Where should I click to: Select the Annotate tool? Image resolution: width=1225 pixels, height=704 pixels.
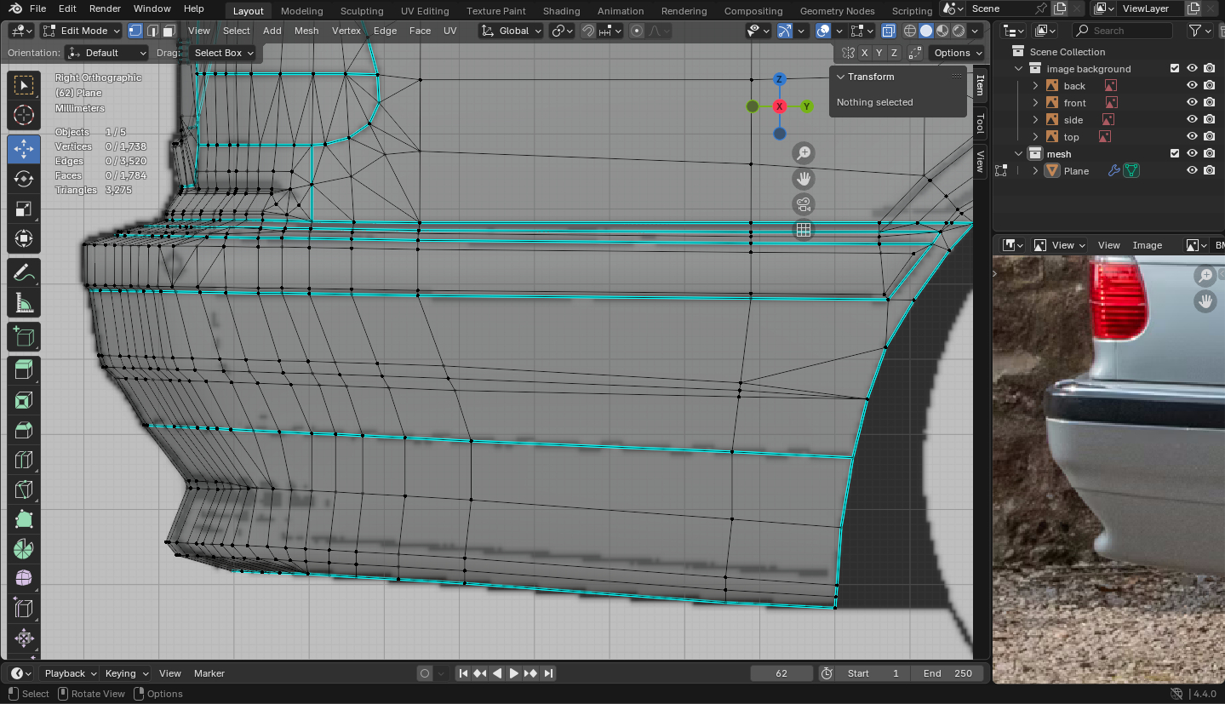tap(24, 273)
